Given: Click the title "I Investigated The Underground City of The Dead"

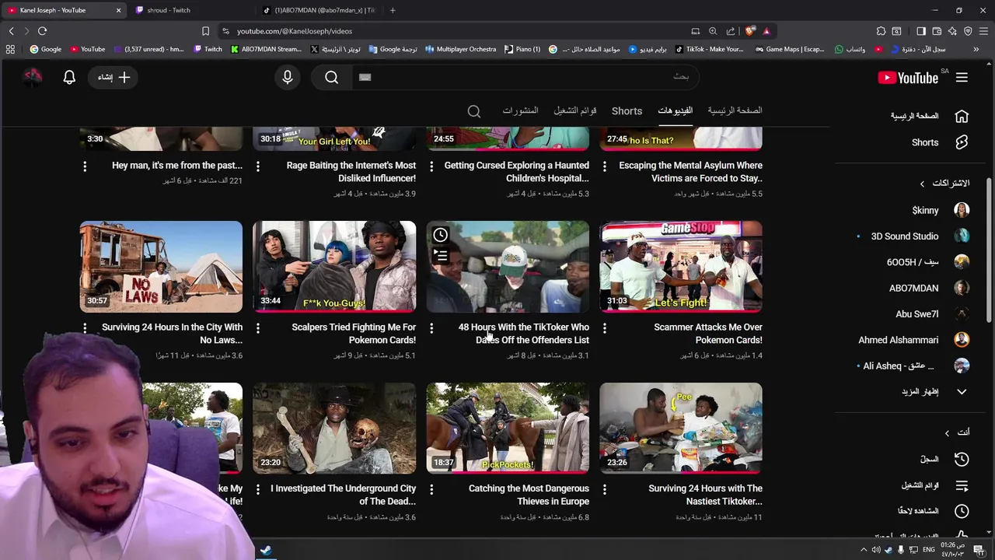Looking at the screenshot, I should click(343, 495).
